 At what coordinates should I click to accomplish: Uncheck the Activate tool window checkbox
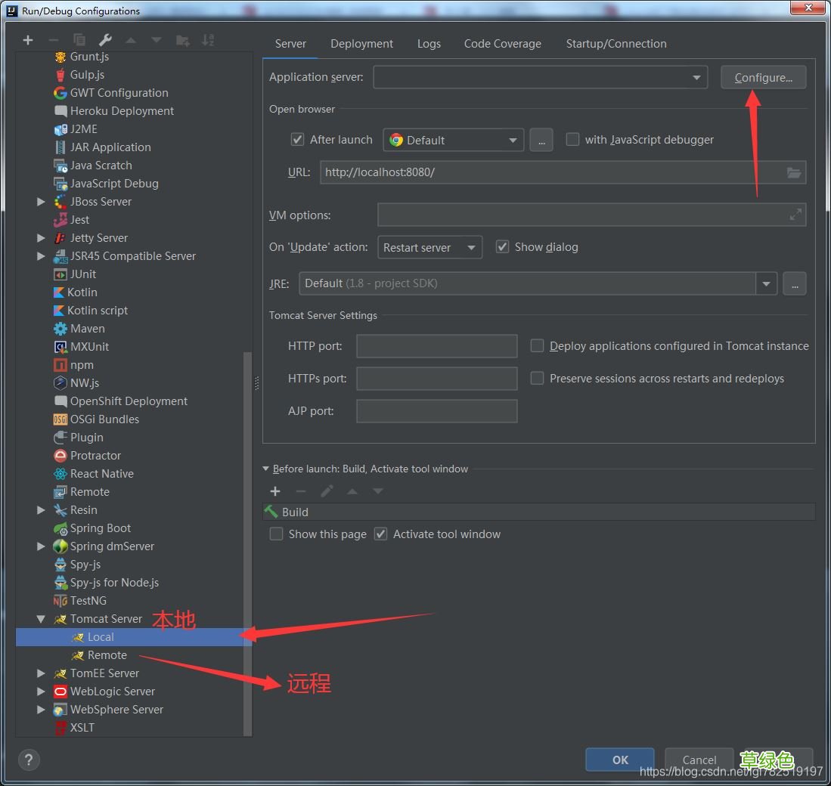point(381,534)
